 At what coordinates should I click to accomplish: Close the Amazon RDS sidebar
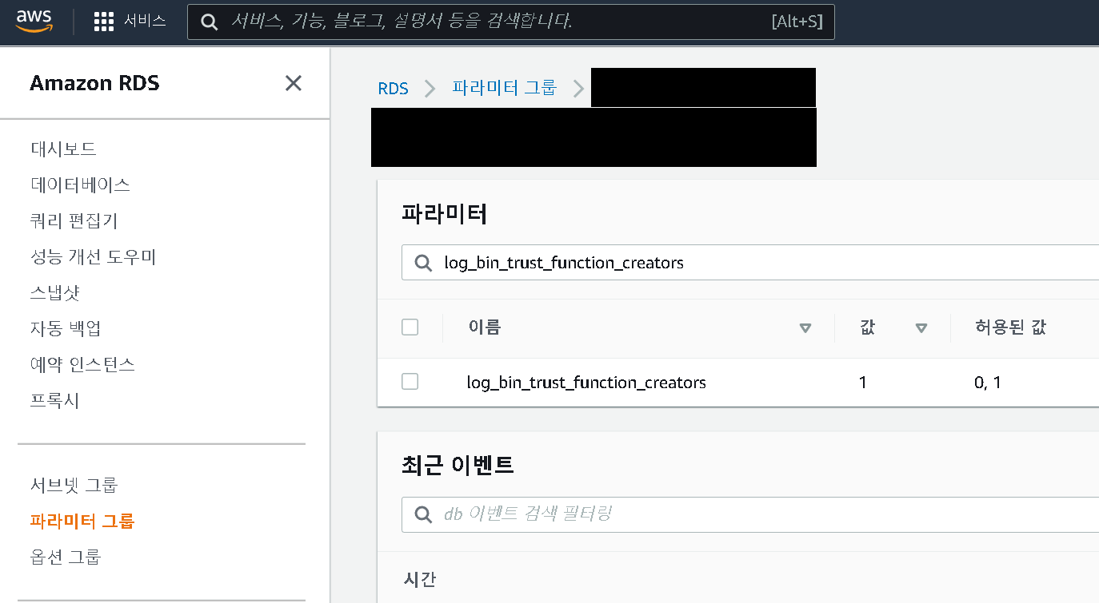[294, 83]
